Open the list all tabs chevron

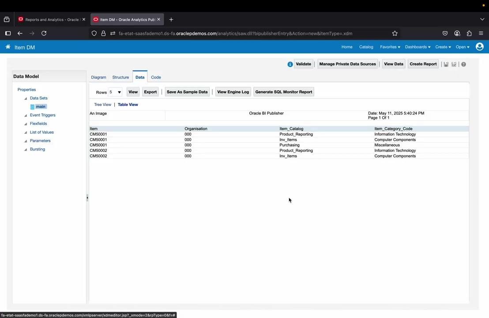tap(482, 19)
